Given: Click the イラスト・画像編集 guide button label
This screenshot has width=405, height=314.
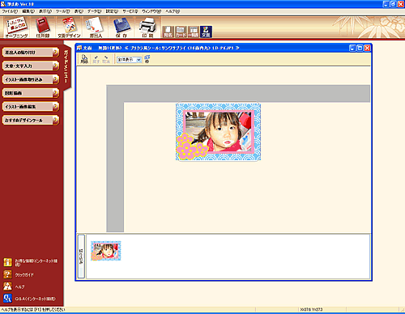Looking at the screenshot, I should pos(20,107).
